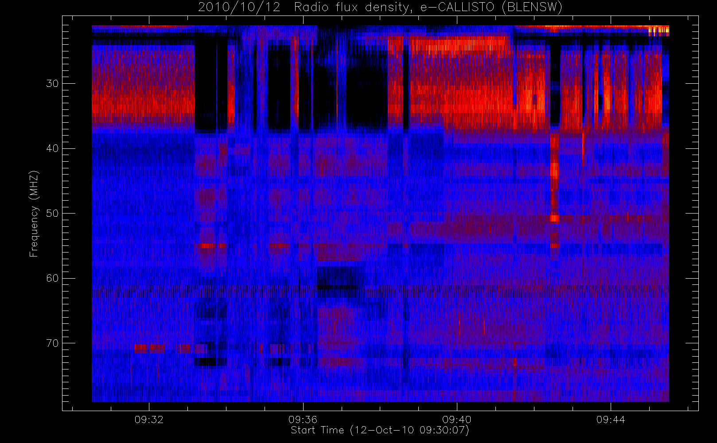
Task: Click the 'Frequency (MHZ)' axis label
Action: (x=34, y=214)
